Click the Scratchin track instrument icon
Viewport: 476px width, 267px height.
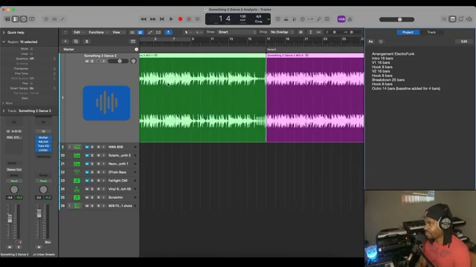(77, 197)
